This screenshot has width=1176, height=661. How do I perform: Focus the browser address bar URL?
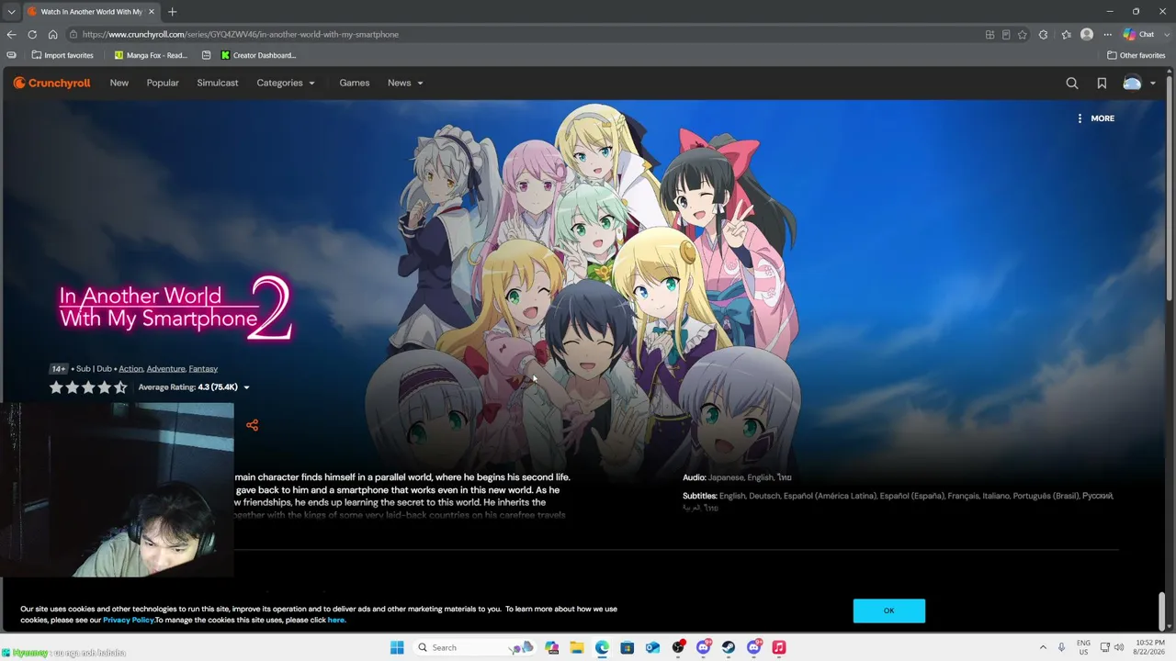[241, 35]
